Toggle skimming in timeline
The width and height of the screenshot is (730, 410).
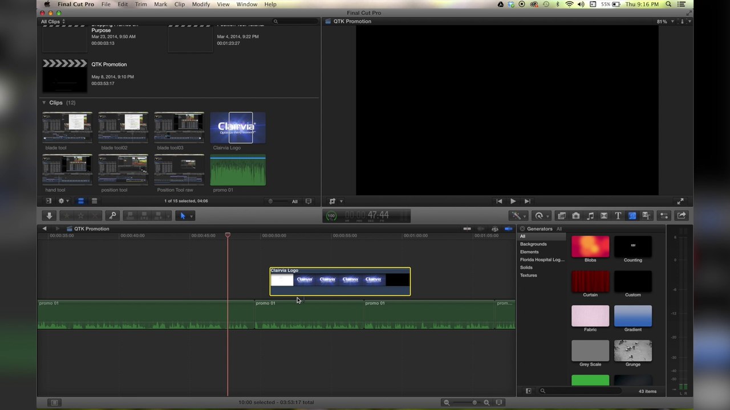pyautogui.click(x=467, y=229)
